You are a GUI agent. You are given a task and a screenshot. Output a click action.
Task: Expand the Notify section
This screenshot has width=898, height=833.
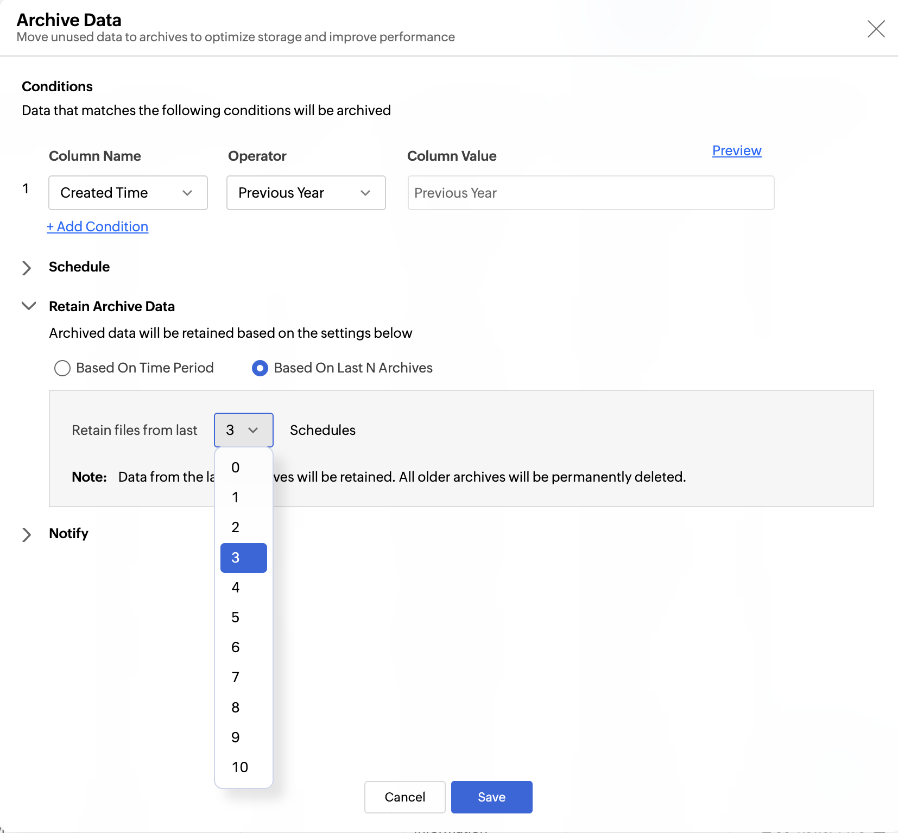click(x=27, y=534)
